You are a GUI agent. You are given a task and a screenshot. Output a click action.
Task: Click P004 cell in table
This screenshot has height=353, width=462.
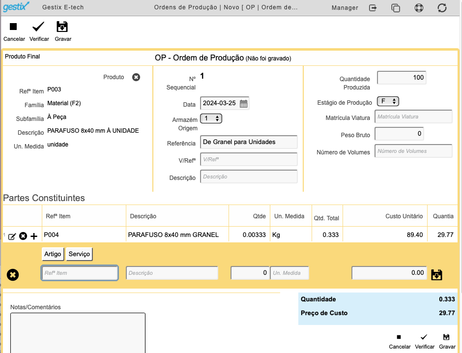51,235
